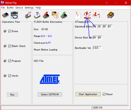Click the Reset Before Loading text
Screen dimensions: 131x110
pyautogui.click(x=46, y=50)
